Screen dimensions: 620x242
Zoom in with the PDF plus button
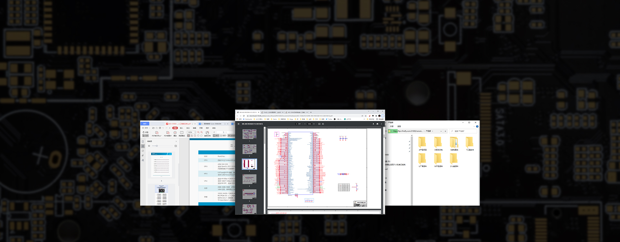tap(314, 124)
